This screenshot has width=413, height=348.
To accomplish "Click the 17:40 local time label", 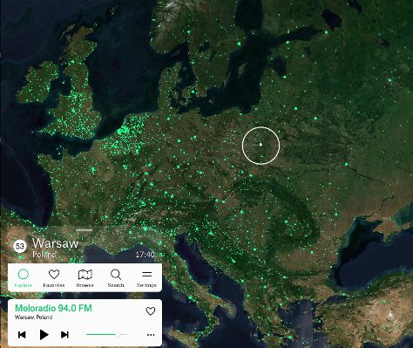I will (x=145, y=255).
